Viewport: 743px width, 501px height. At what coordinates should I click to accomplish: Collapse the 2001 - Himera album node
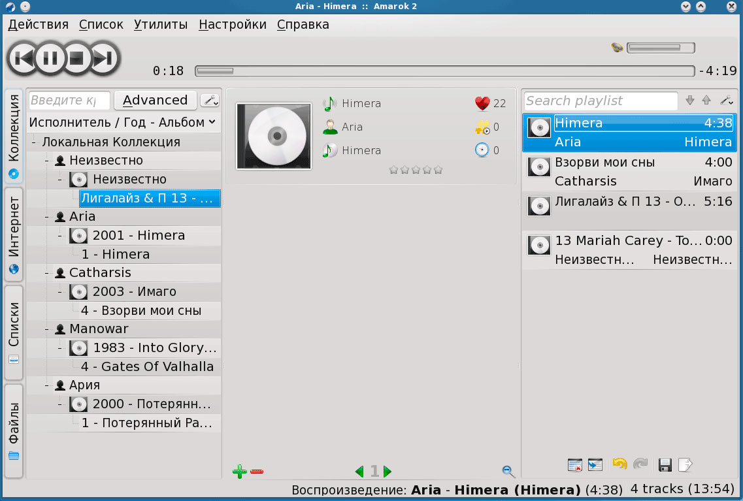coord(59,236)
